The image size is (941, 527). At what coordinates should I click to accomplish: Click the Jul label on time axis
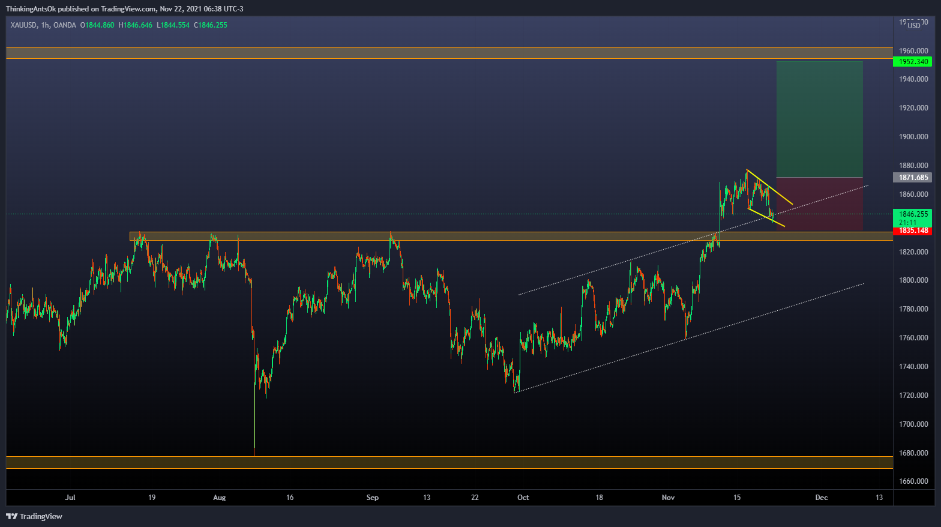click(70, 498)
